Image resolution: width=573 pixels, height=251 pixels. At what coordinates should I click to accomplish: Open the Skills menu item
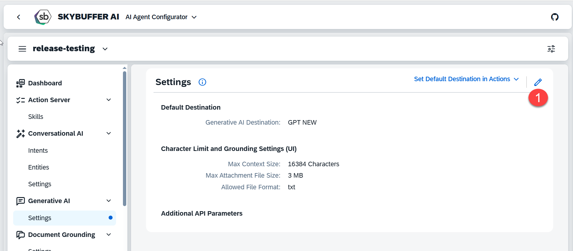[x=36, y=117]
